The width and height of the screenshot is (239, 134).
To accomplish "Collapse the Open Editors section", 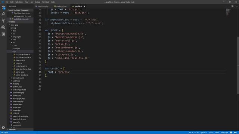I will point(20,10).
